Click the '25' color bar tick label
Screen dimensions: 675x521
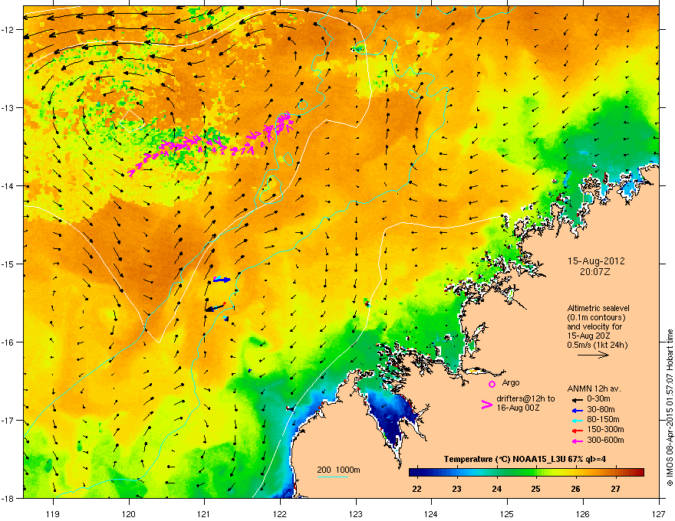pos(536,489)
